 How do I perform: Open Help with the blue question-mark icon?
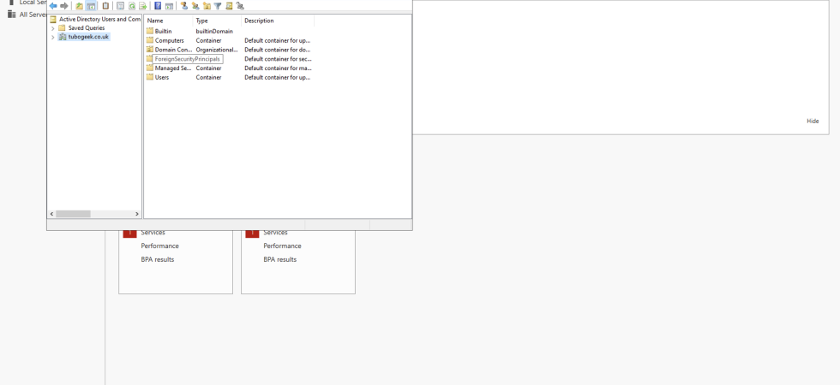[x=158, y=6]
